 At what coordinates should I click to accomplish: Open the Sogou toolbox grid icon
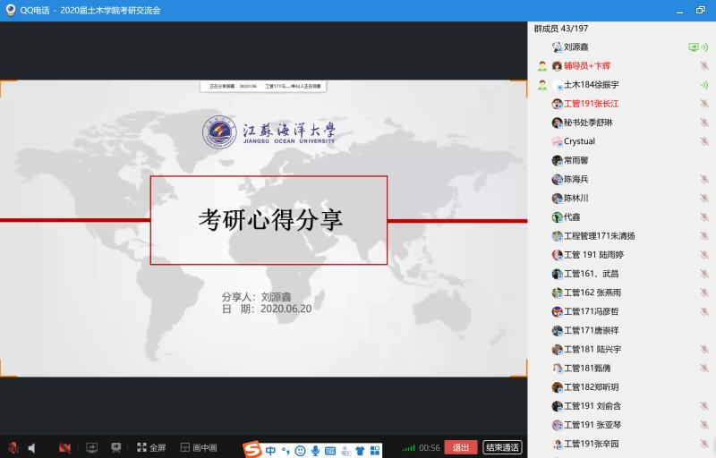point(375,449)
